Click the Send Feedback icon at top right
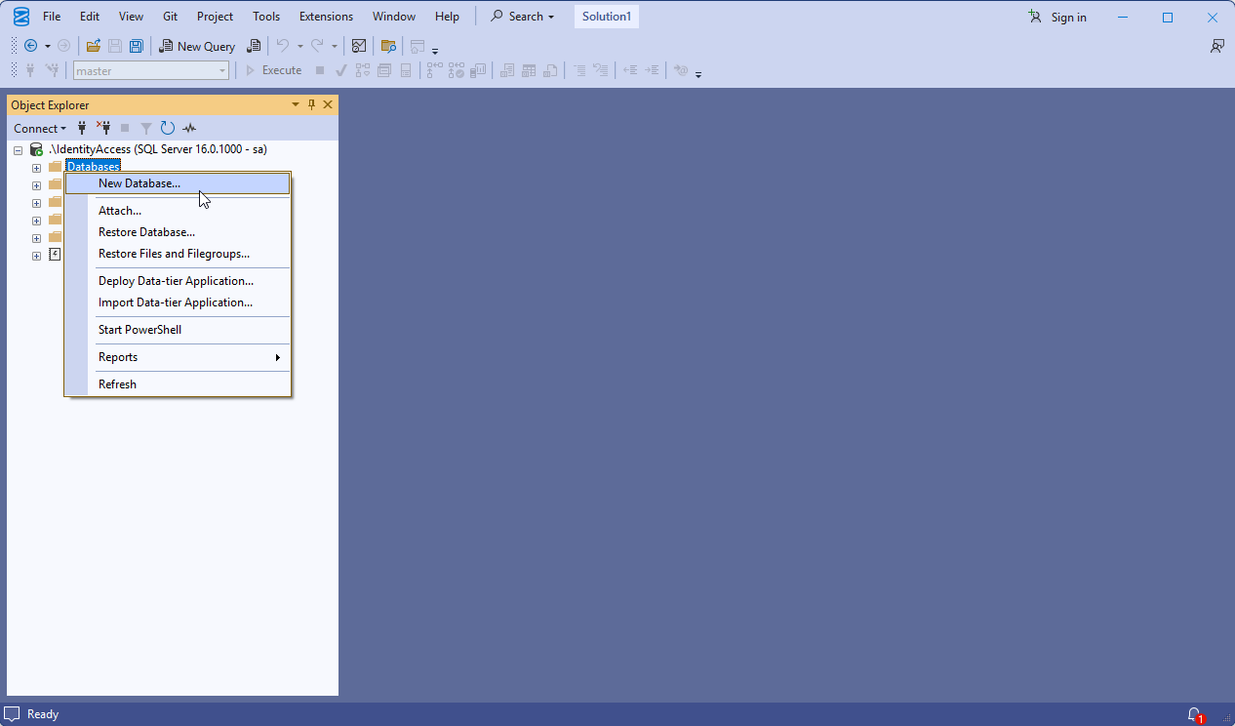The height and width of the screenshot is (726, 1235). pyautogui.click(x=1216, y=46)
